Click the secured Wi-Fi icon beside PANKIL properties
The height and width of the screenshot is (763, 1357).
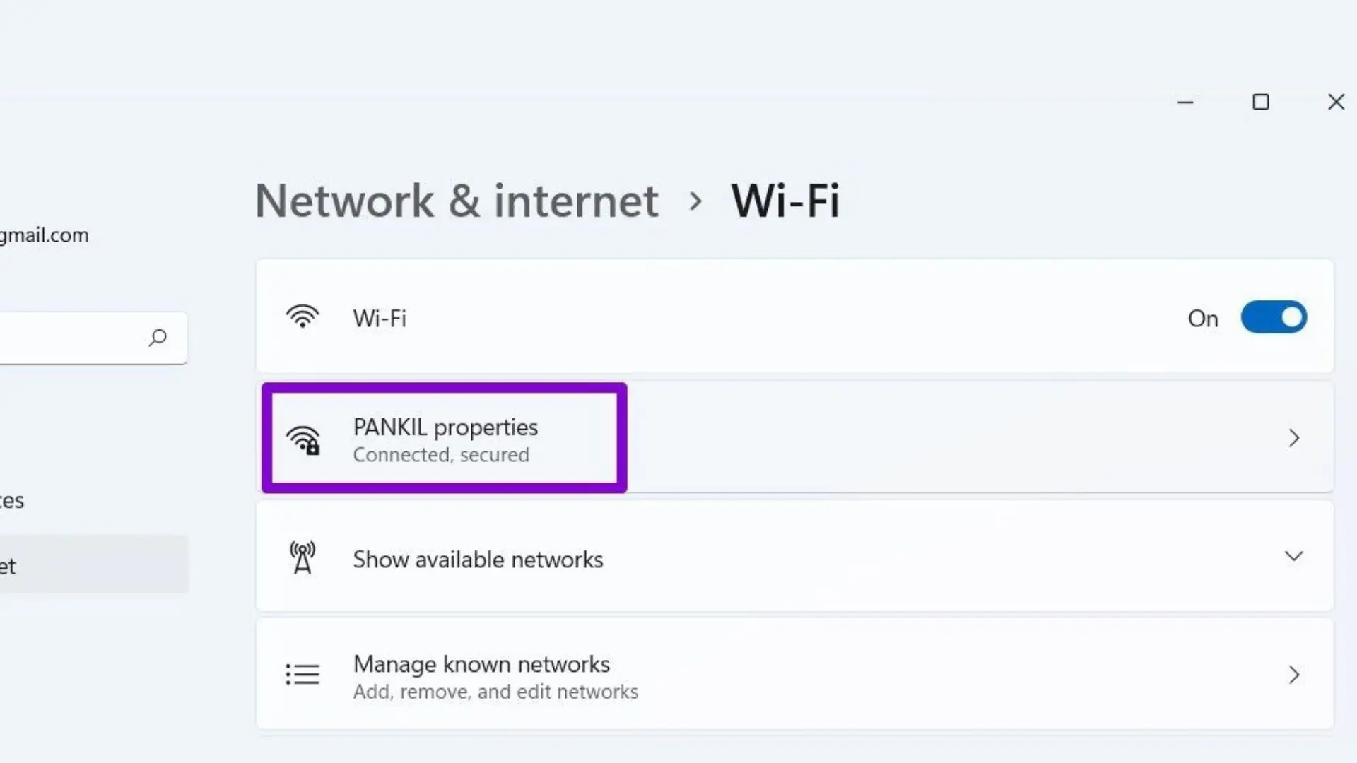(303, 439)
